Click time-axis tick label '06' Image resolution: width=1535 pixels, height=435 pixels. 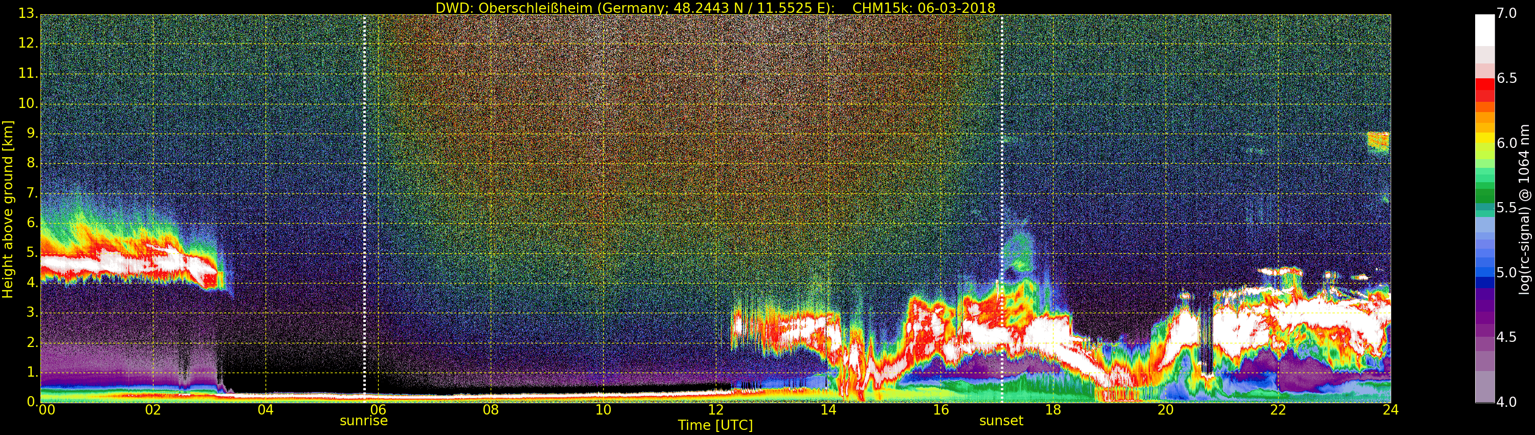[x=379, y=410]
